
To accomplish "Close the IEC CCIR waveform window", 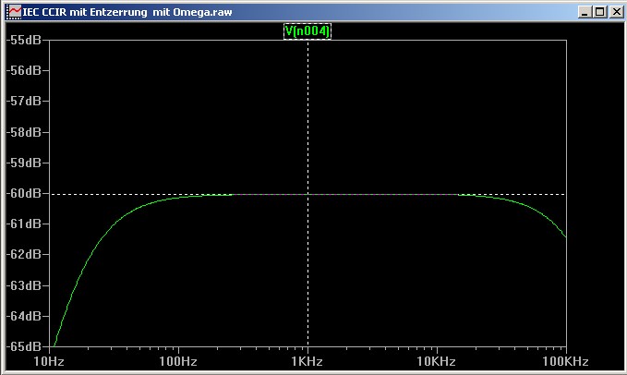I will [616, 12].
